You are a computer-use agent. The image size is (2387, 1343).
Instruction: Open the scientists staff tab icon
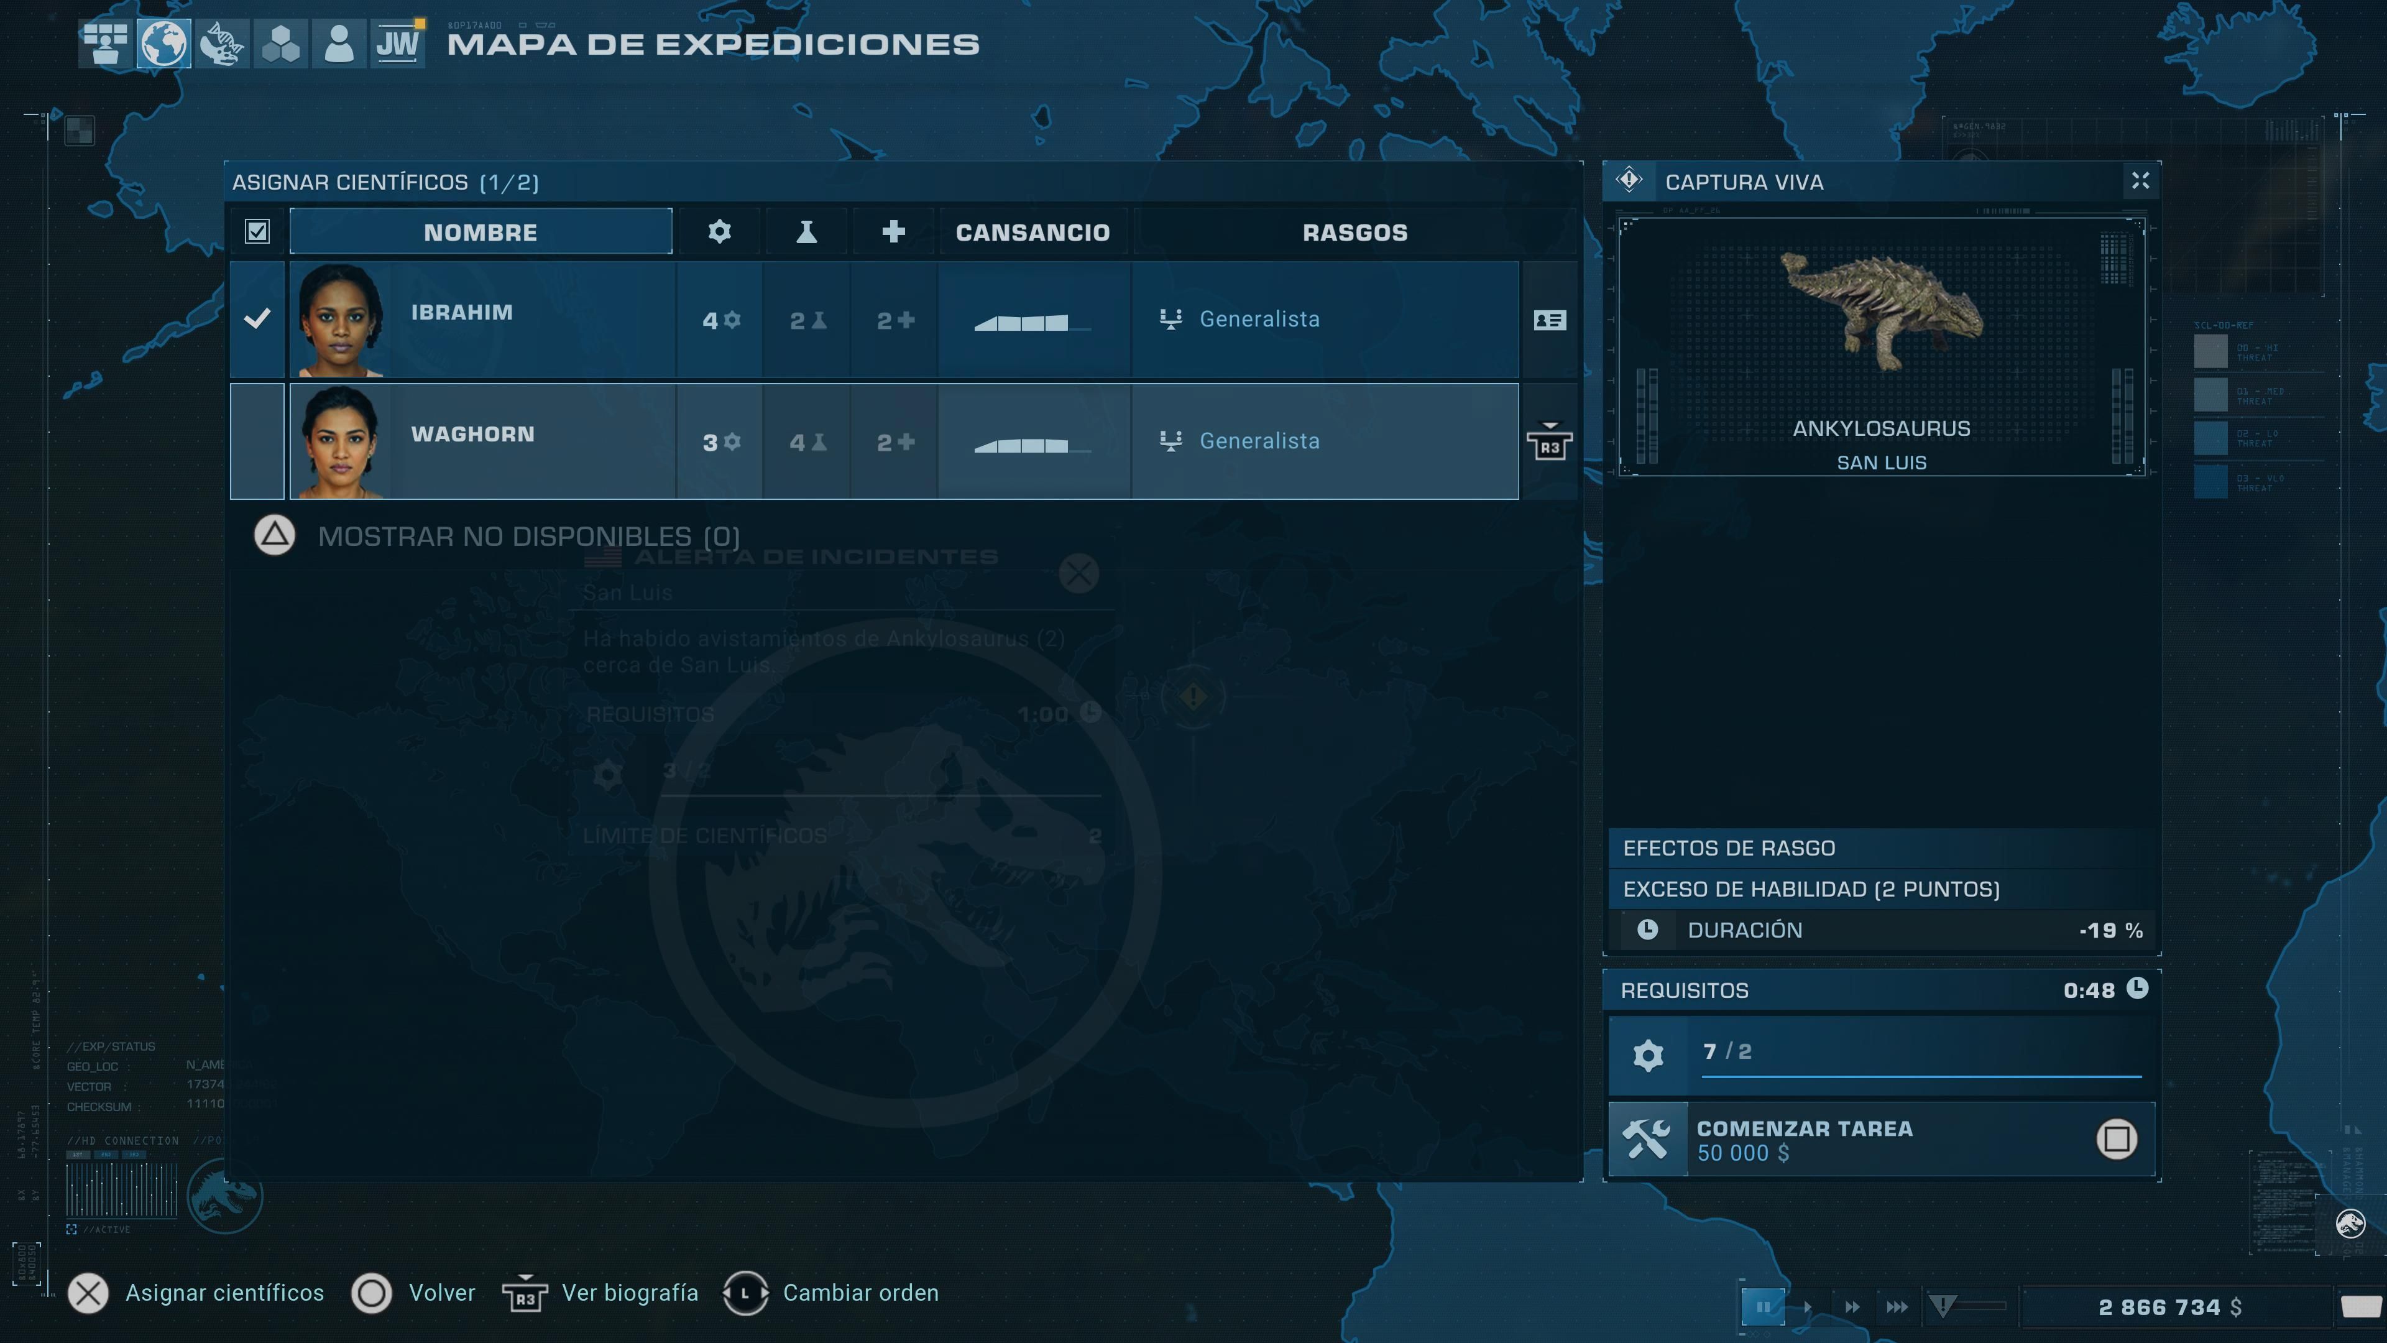(338, 44)
